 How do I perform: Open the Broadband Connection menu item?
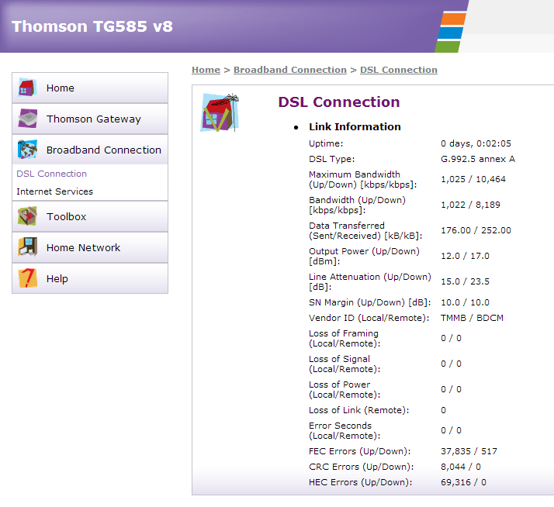click(x=90, y=150)
